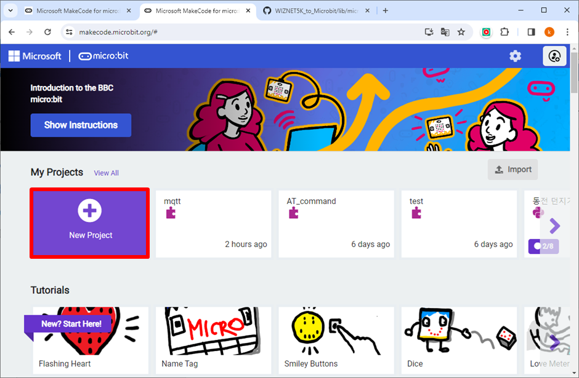Open the View All projects link
579x378 pixels.
[x=107, y=173]
